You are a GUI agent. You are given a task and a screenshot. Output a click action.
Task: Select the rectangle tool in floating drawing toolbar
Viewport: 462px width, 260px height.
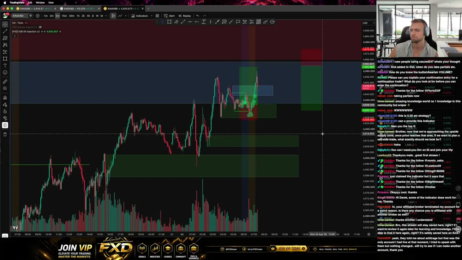(x=169, y=22)
